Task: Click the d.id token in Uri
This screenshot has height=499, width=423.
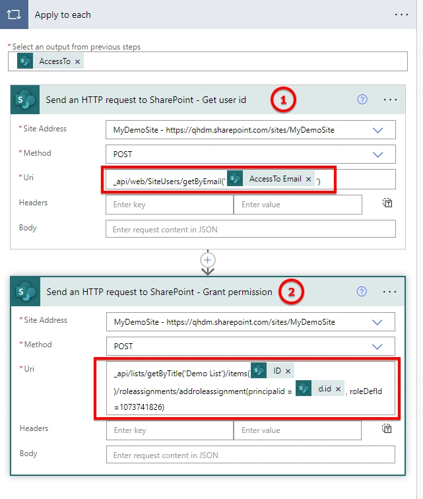Action: [x=320, y=389]
